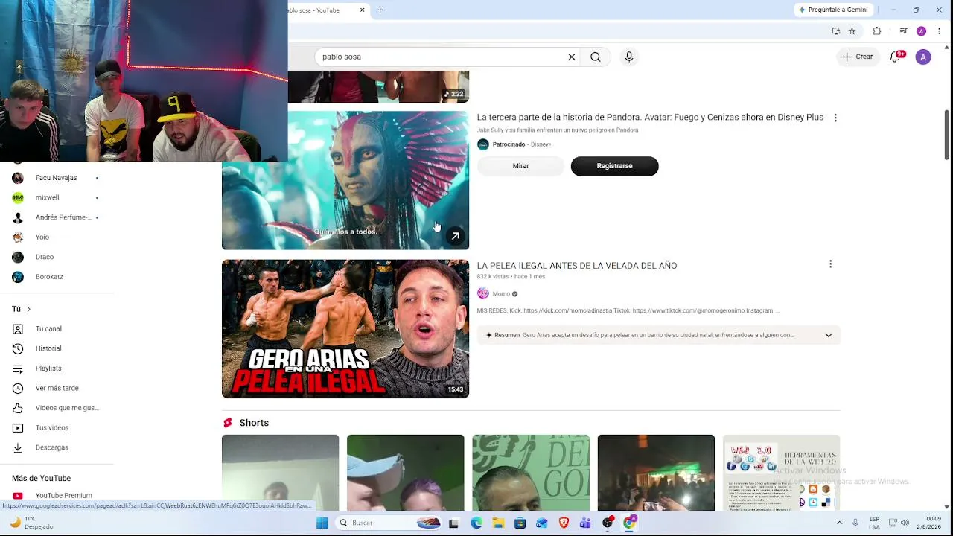Open the media controls icon in Chrome toolbar
Image resolution: width=953 pixels, height=536 pixels.
point(903,31)
